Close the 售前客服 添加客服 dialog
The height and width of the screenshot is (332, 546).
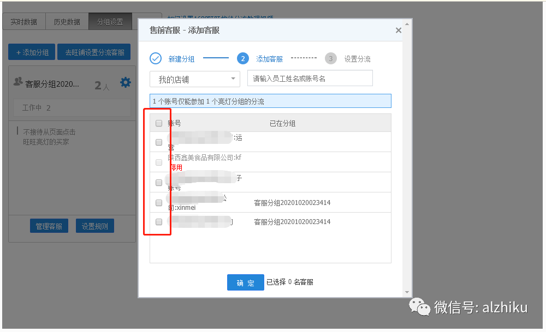399,30
